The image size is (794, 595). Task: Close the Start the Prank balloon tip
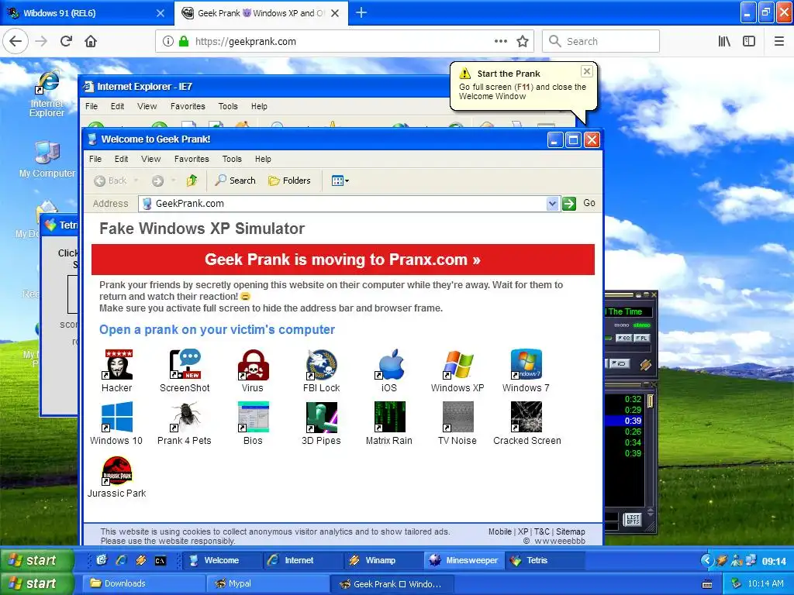586,71
